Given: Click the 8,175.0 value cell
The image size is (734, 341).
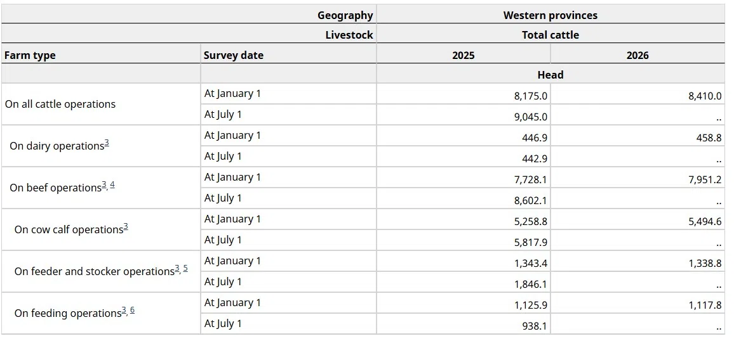Looking at the screenshot, I should (531, 96).
